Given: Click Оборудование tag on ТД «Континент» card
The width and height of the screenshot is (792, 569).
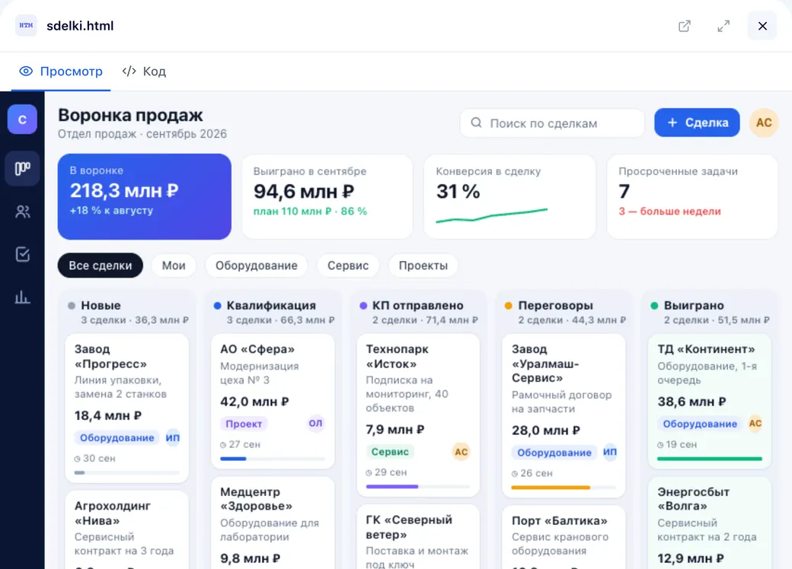Looking at the screenshot, I should point(700,424).
